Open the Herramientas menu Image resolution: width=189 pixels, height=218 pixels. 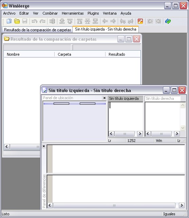tap(73, 13)
